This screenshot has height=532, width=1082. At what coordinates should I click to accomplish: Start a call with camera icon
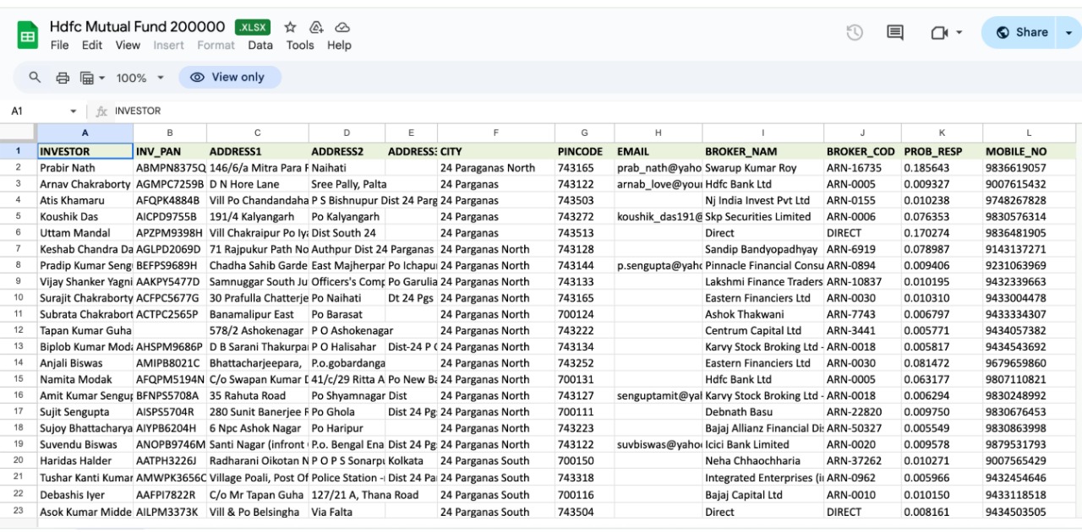click(938, 32)
